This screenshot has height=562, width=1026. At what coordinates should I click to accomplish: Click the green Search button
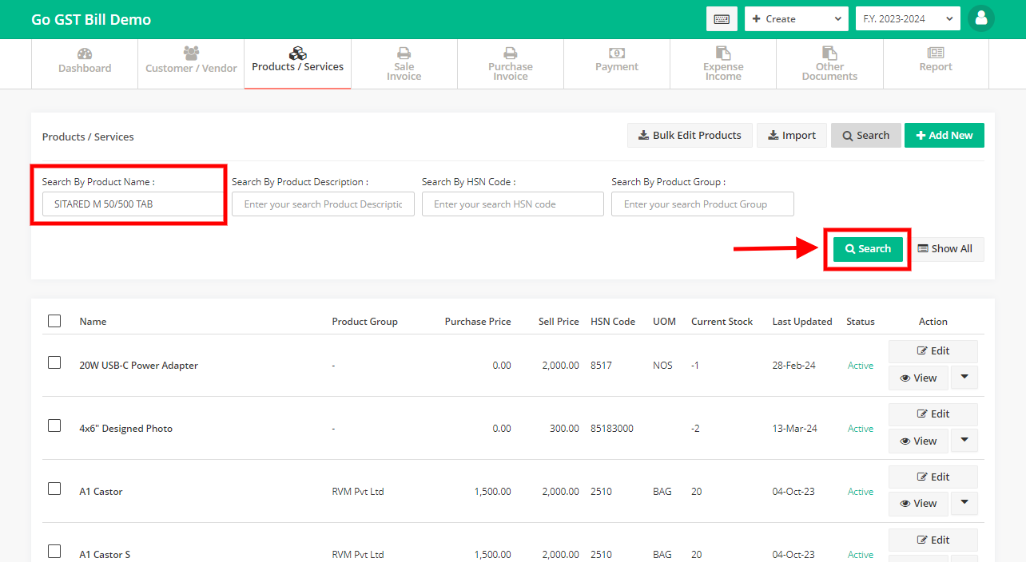[868, 248]
